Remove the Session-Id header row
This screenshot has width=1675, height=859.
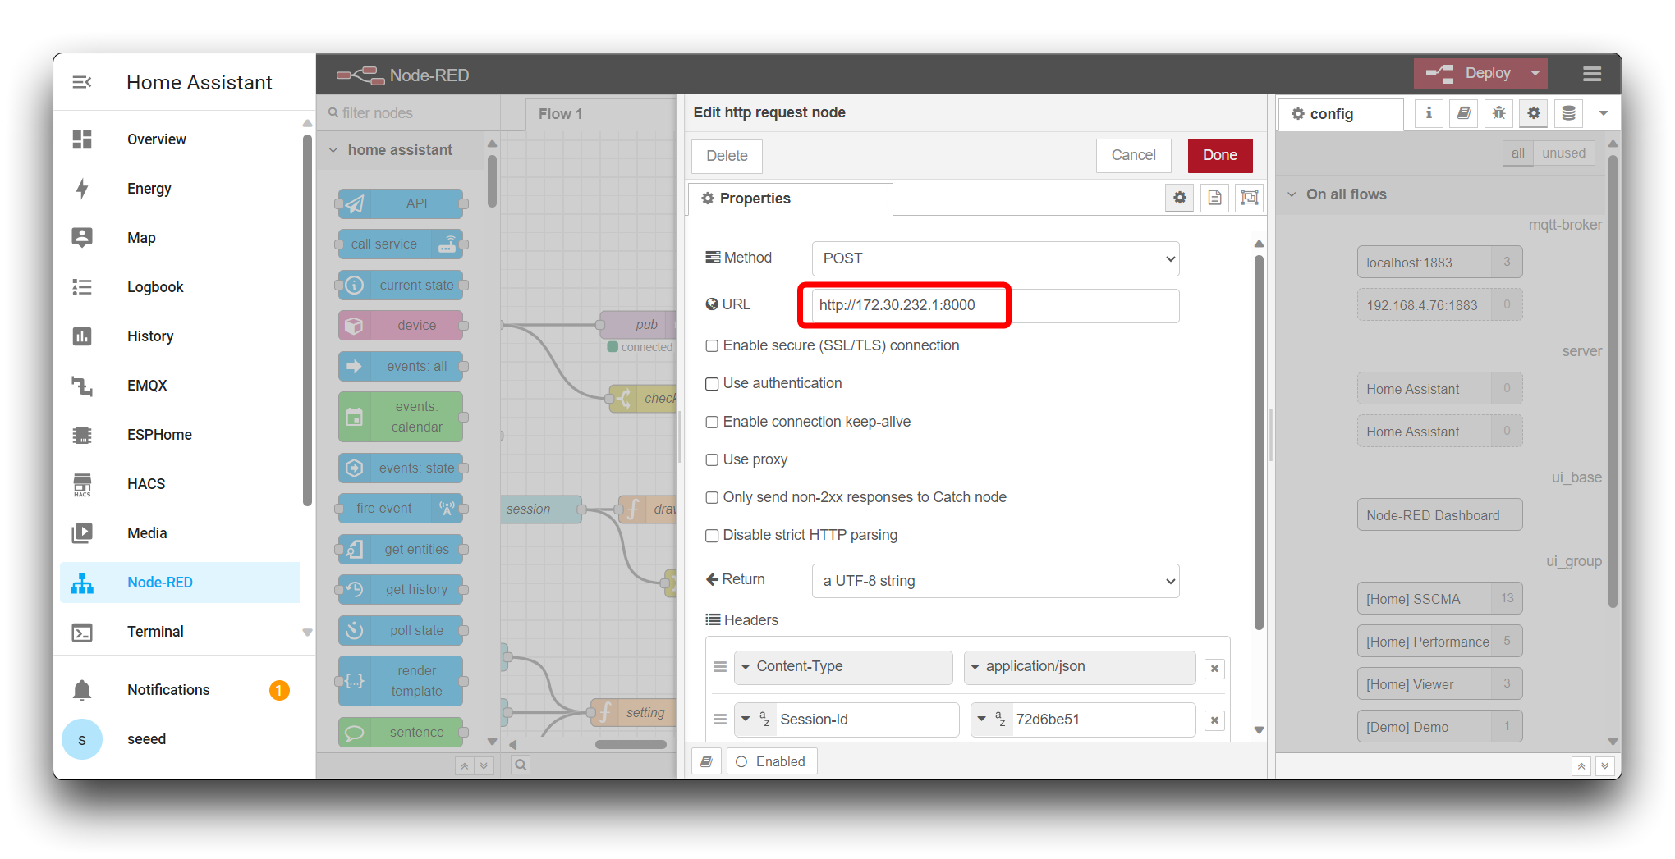(x=1214, y=720)
